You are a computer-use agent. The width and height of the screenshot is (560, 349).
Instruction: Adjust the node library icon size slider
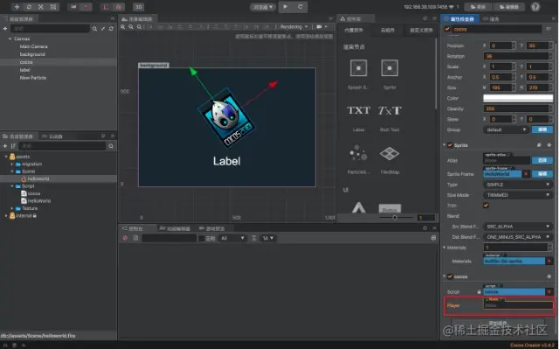(395, 218)
